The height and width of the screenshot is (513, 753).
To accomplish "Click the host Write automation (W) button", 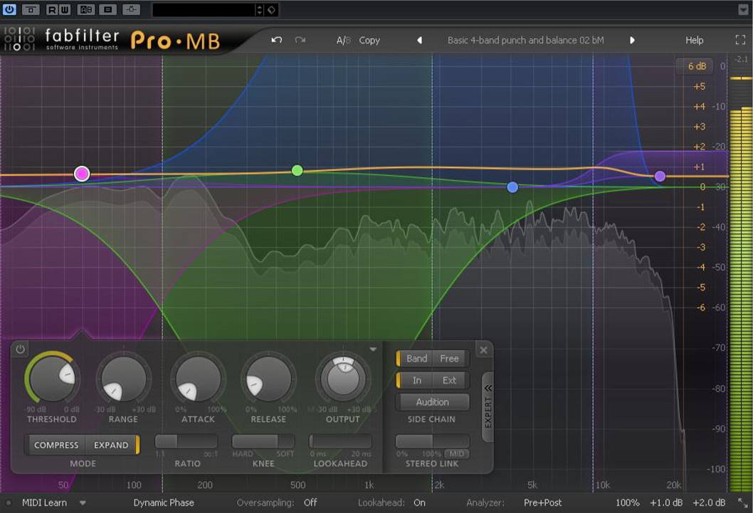I will coord(64,9).
